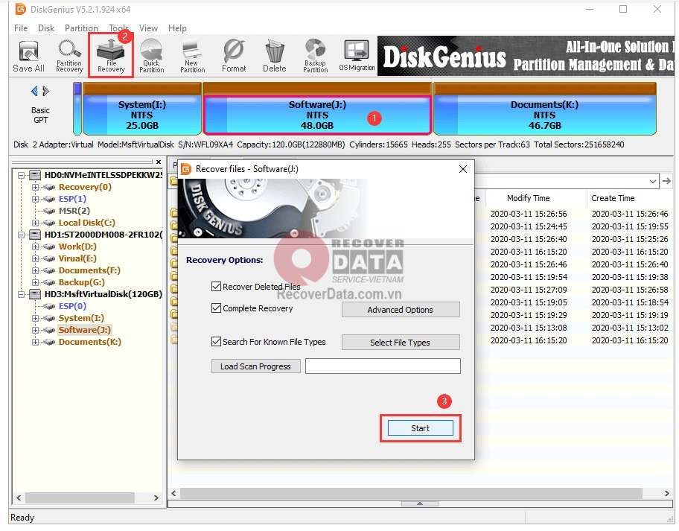Select Software(J:) in the disk tree
The height and width of the screenshot is (531, 679).
coord(85,330)
